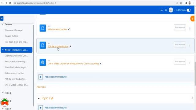
Task: Toggle Edit mode switch
Action: point(189,10)
